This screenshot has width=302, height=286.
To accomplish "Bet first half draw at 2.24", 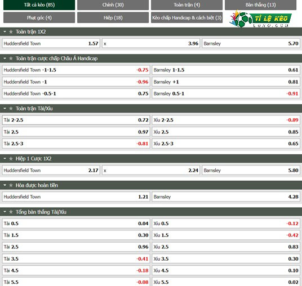I will 151,171.
